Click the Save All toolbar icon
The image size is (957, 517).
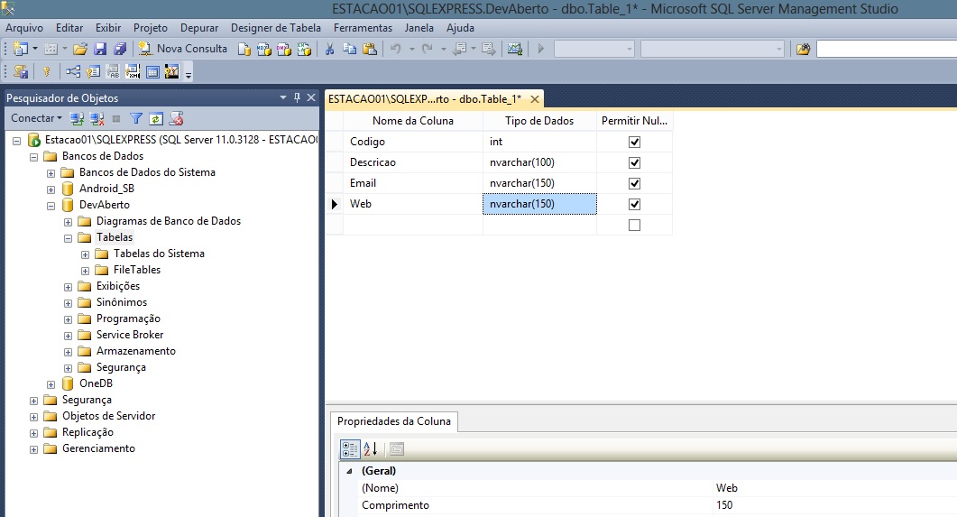click(x=118, y=49)
